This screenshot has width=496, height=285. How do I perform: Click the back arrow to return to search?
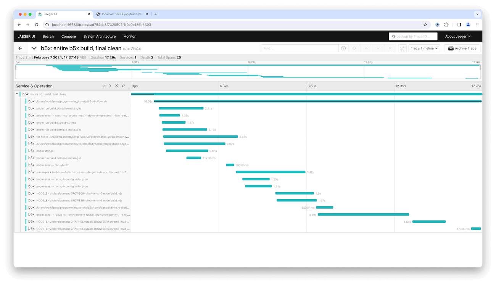click(x=20, y=48)
